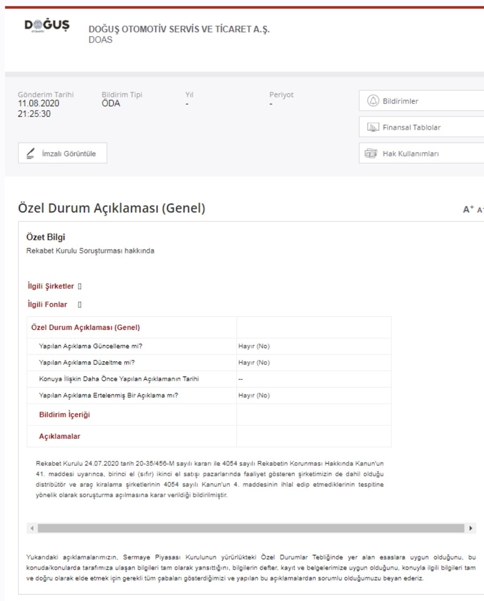Click Hayır (No) in the Düzeltme mi row
Viewport: 484px width, 601px height.
tap(254, 363)
